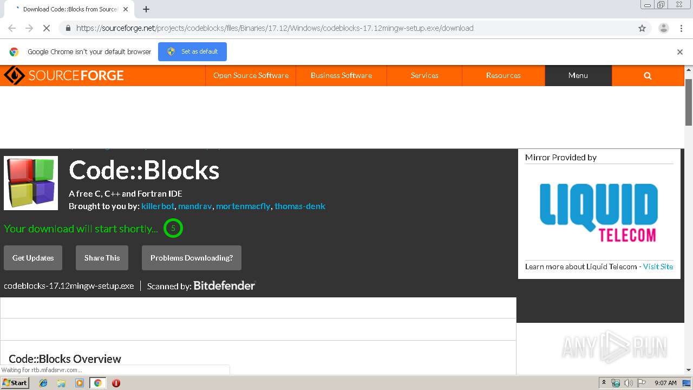Select Chrome in the taskbar
Image resolution: width=693 pixels, height=390 pixels.
[97, 383]
